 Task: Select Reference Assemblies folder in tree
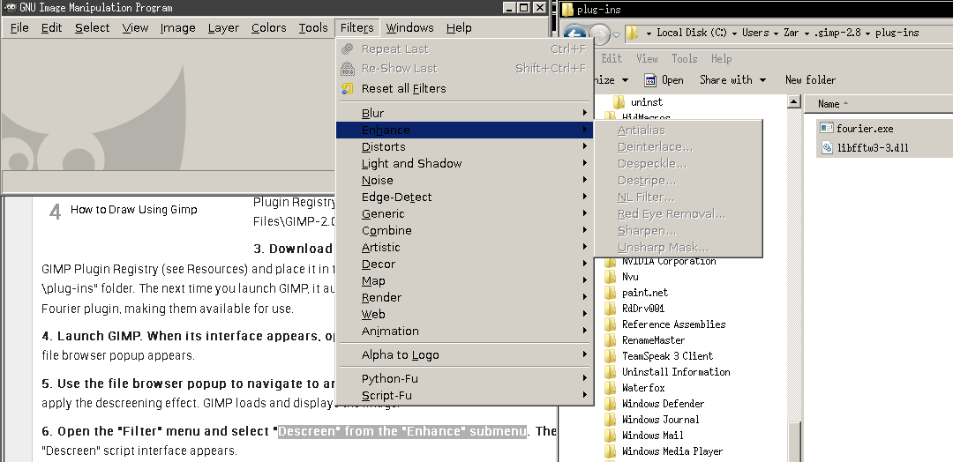673,324
